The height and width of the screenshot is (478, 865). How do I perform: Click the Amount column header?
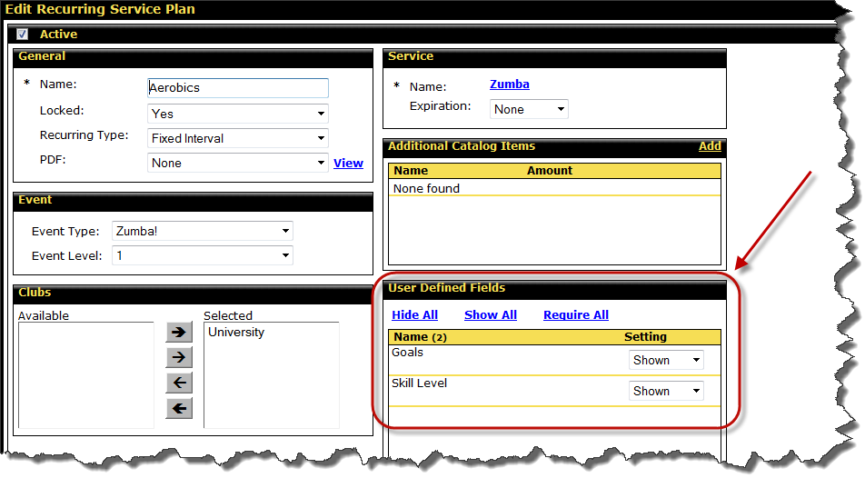coord(550,171)
